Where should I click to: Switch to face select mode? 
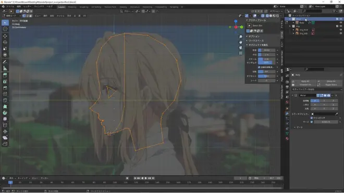[x=31, y=16]
